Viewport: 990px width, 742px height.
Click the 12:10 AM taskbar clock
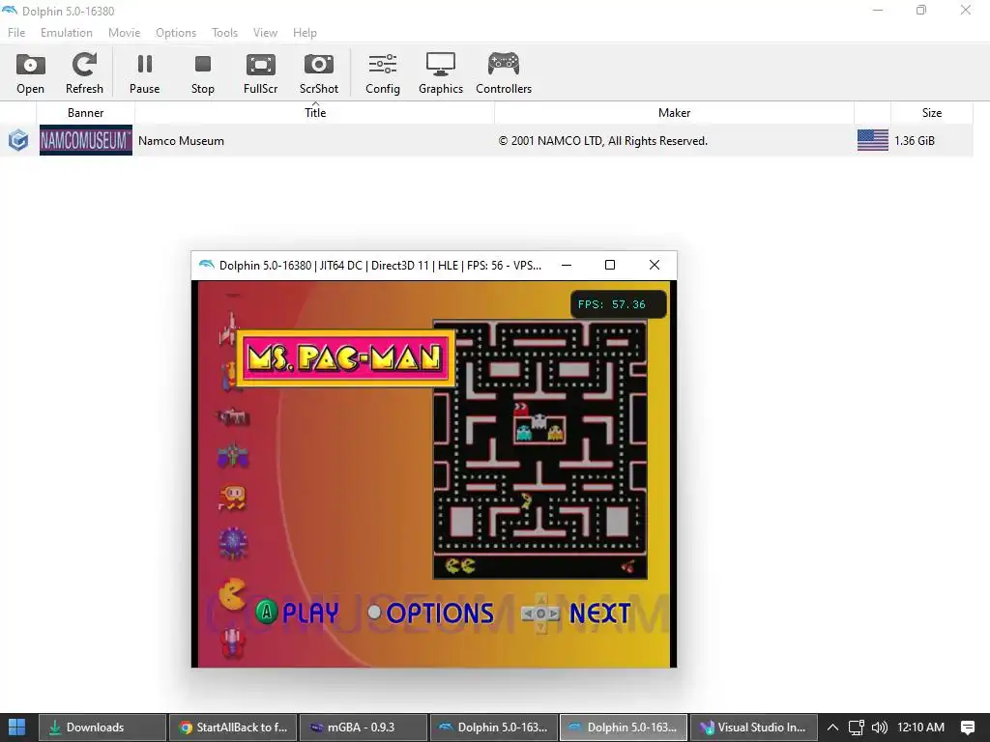(x=920, y=728)
